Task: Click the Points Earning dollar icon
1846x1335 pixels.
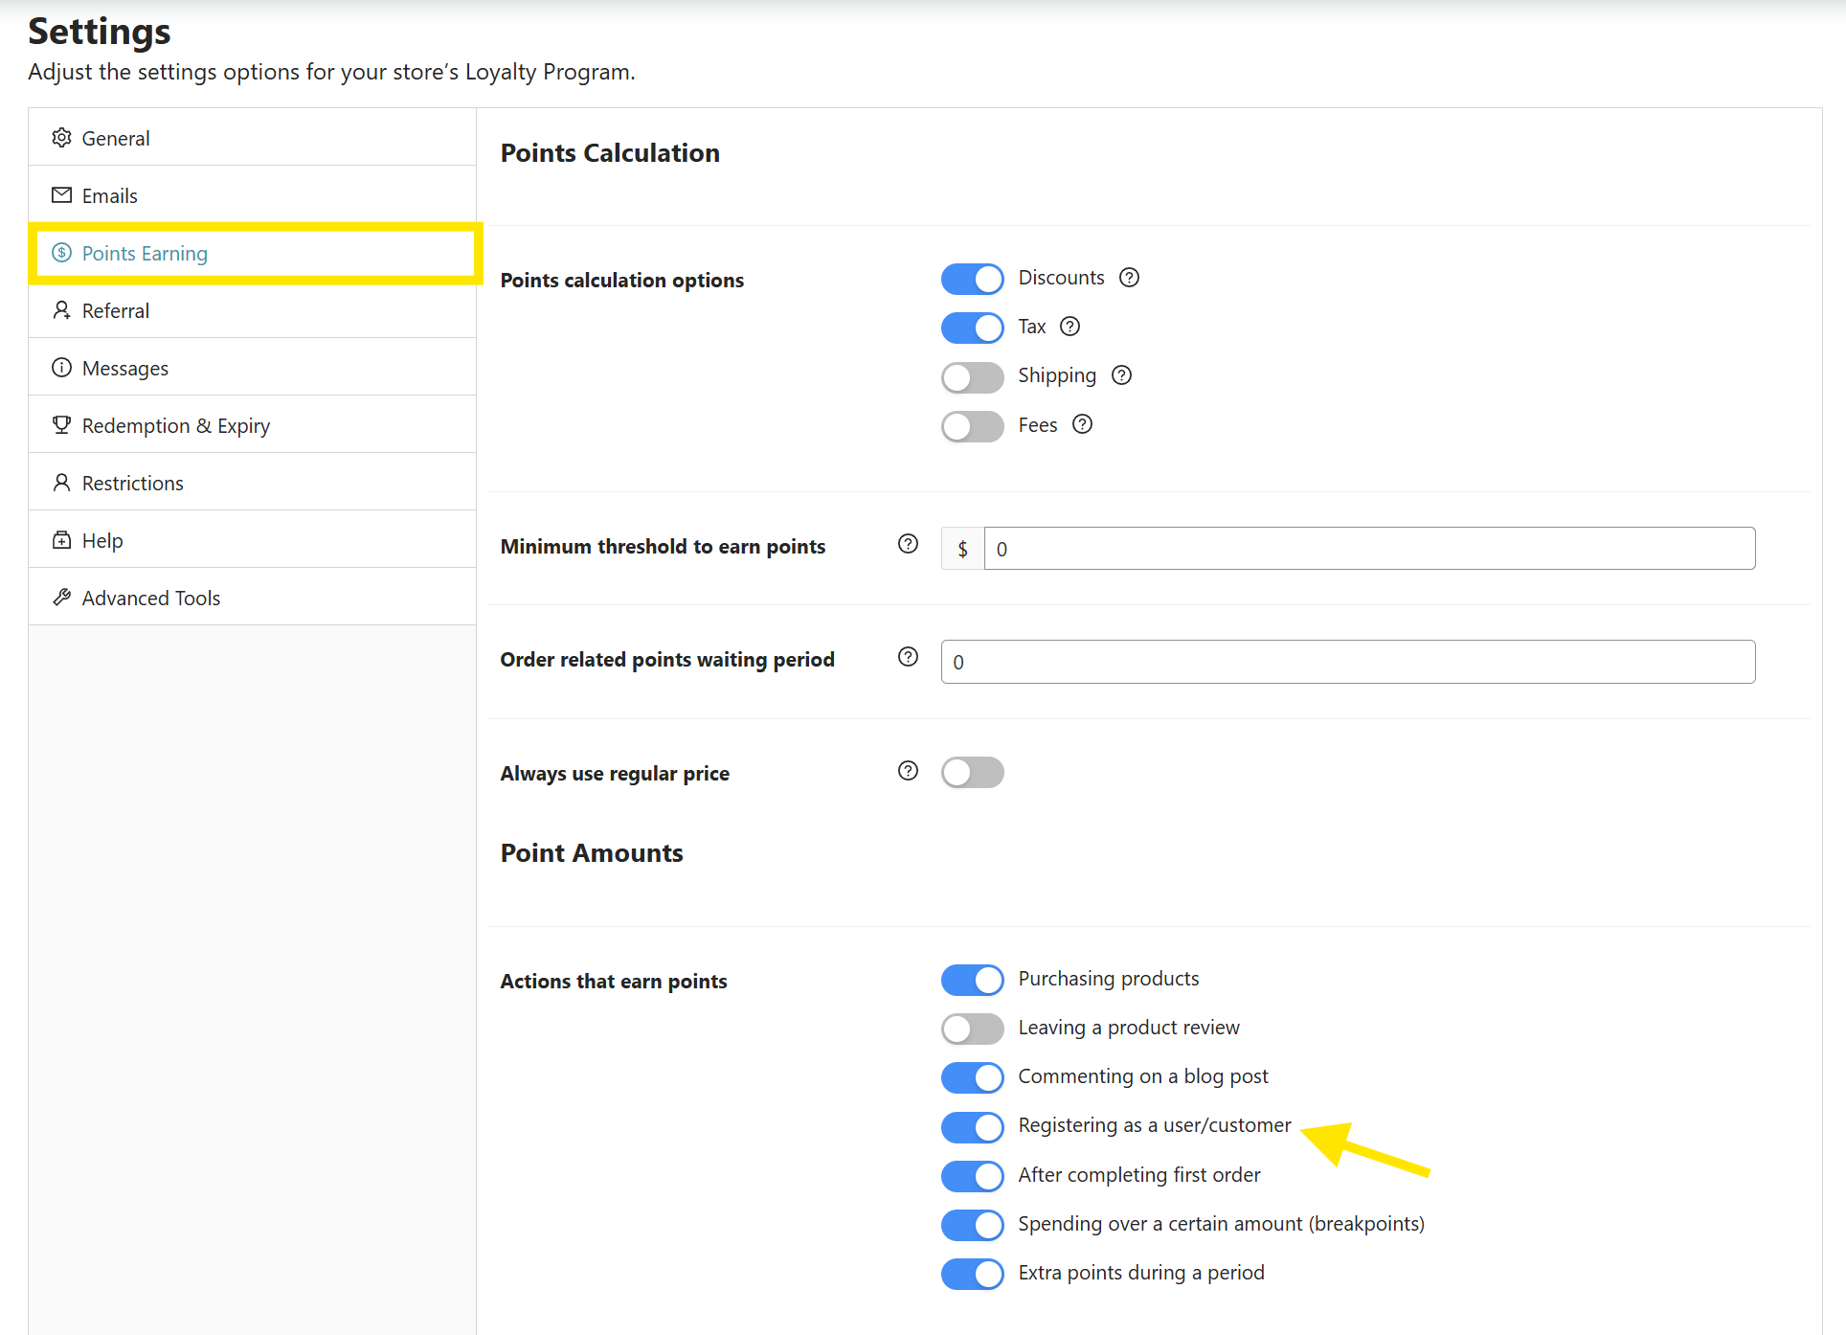Action: [61, 253]
